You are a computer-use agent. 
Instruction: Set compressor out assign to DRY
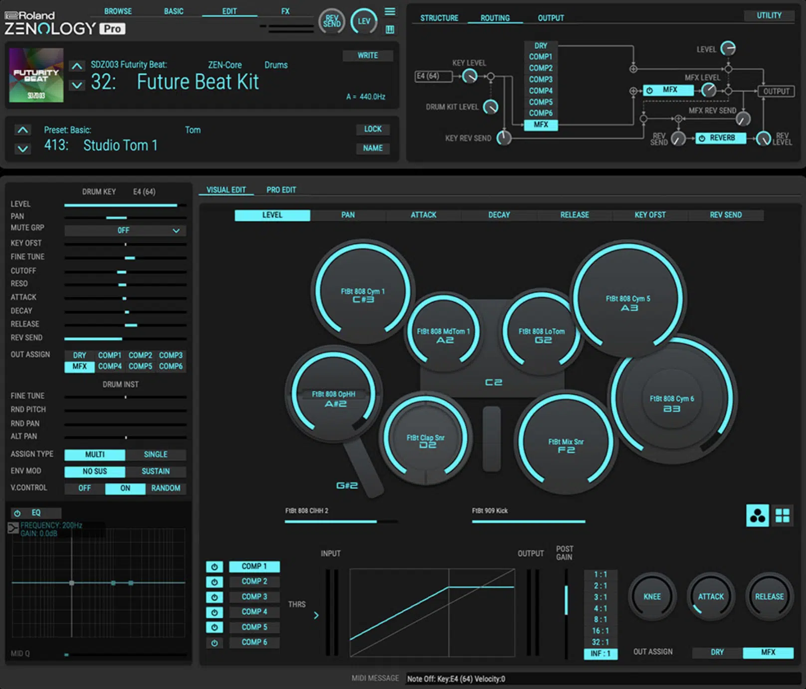click(x=717, y=652)
